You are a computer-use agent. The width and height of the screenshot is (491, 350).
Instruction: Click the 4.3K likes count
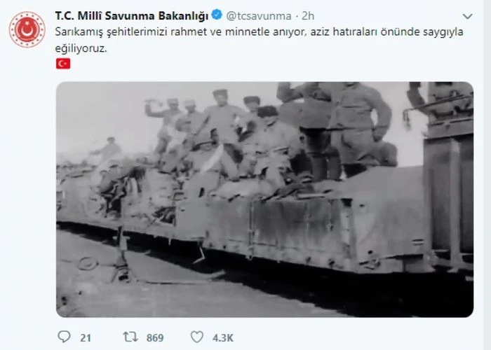223,338
